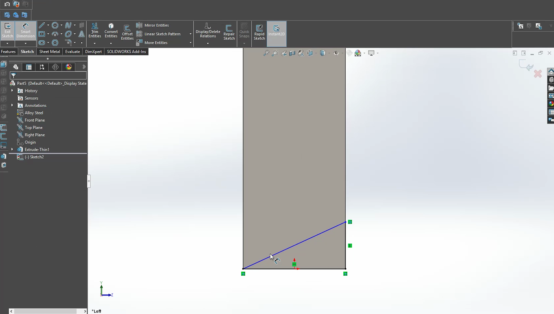Switch to the DimXpert tab
This screenshot has height=314, width=554.
[93, 52]
